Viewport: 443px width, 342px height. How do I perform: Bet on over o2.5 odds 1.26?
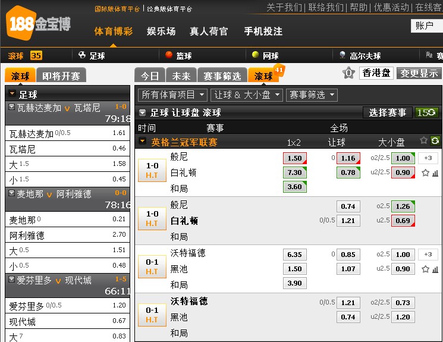coord(403,206)
